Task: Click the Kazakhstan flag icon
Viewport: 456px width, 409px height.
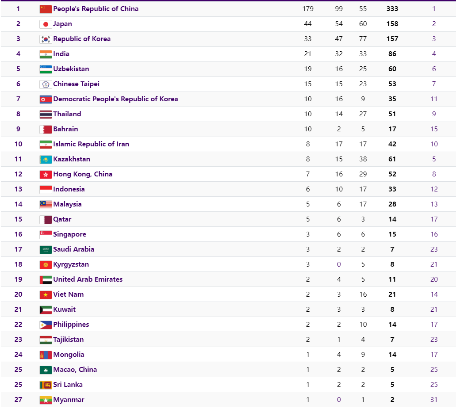Action: click(46, 159)
